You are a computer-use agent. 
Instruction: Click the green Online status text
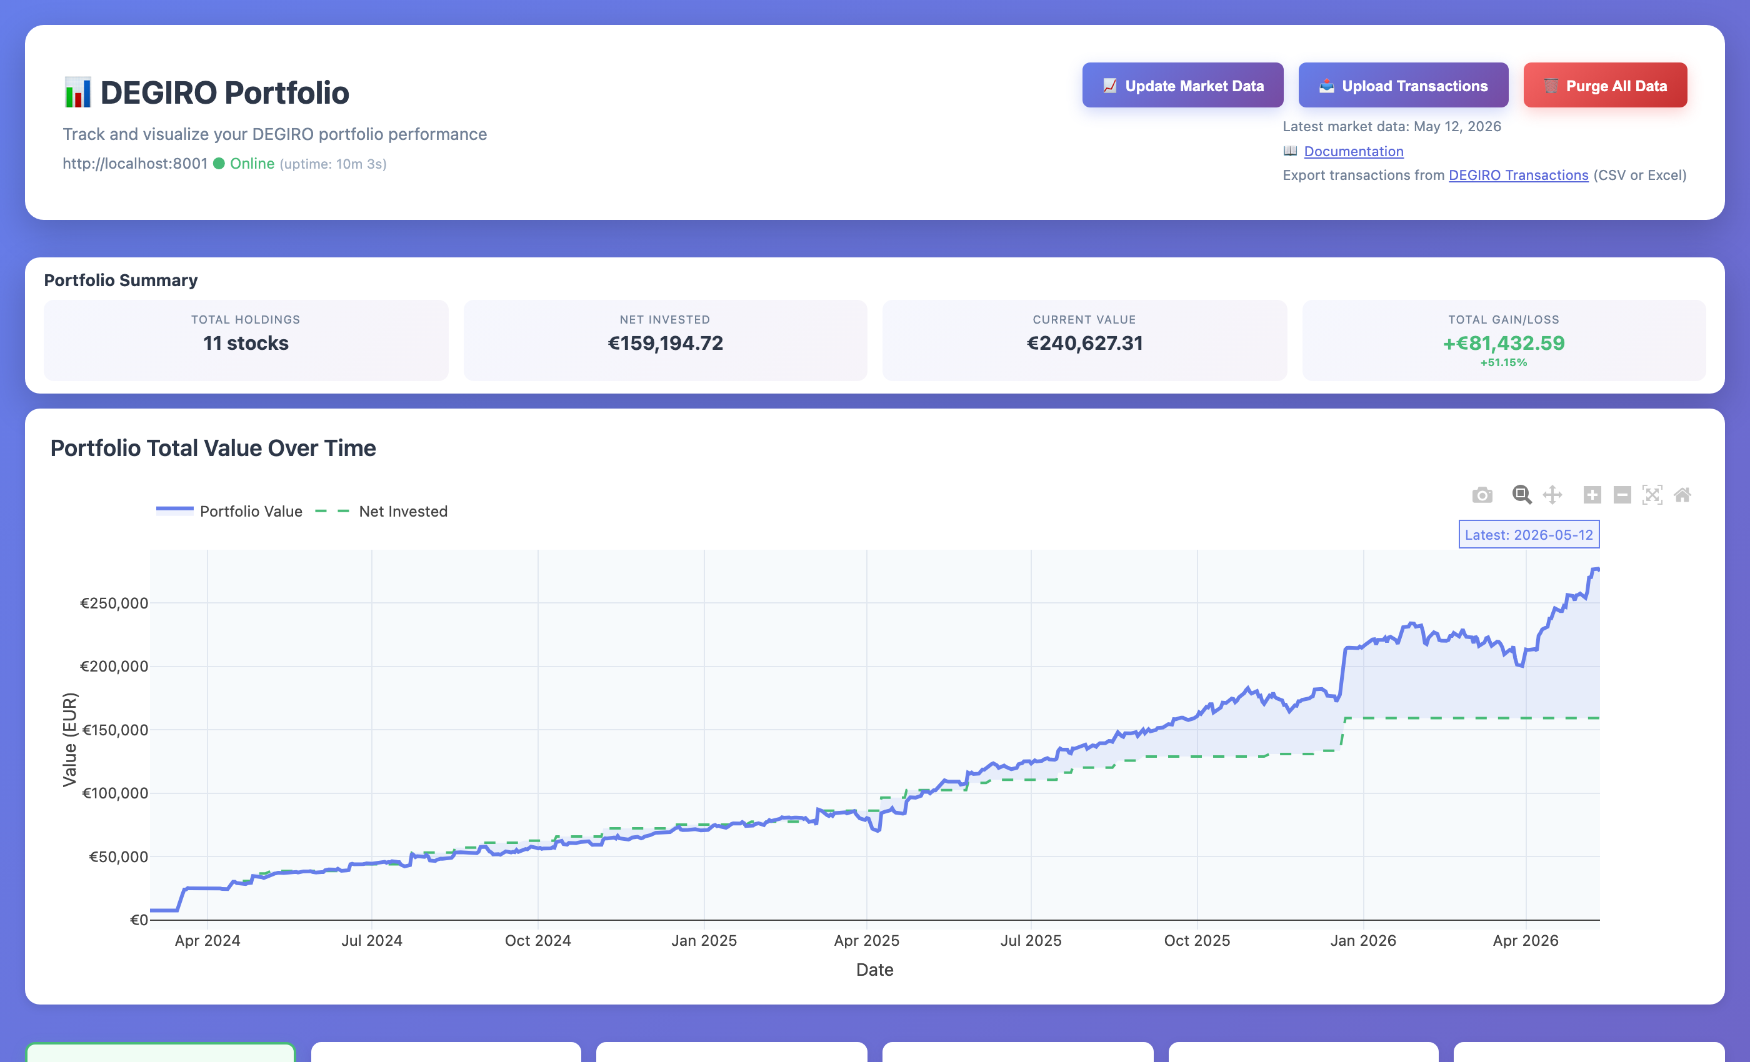(252, 163)
